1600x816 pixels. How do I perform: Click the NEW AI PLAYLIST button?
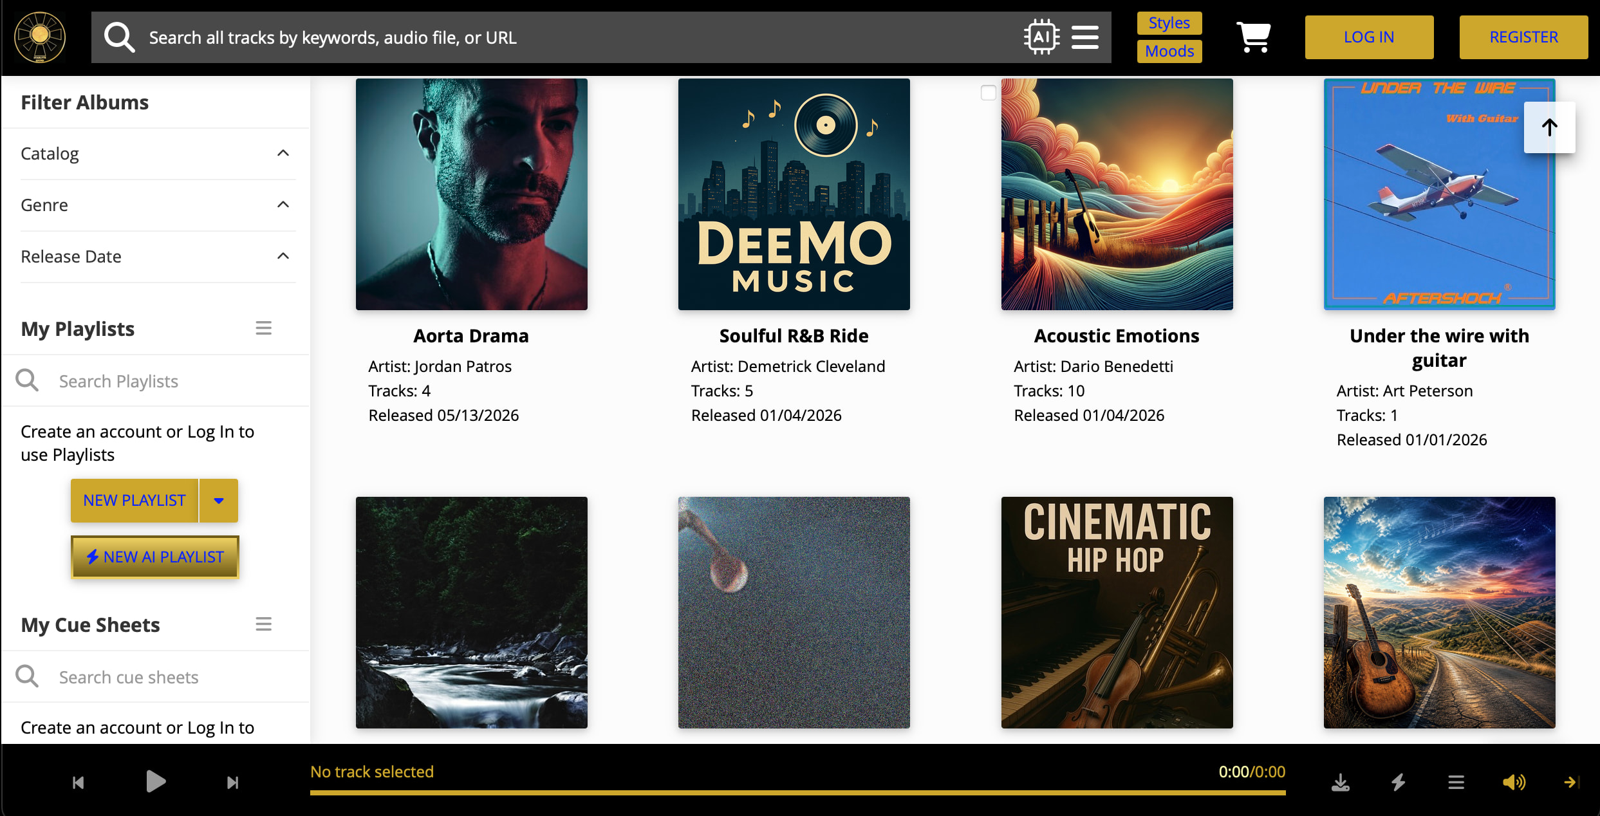(154, 557)
